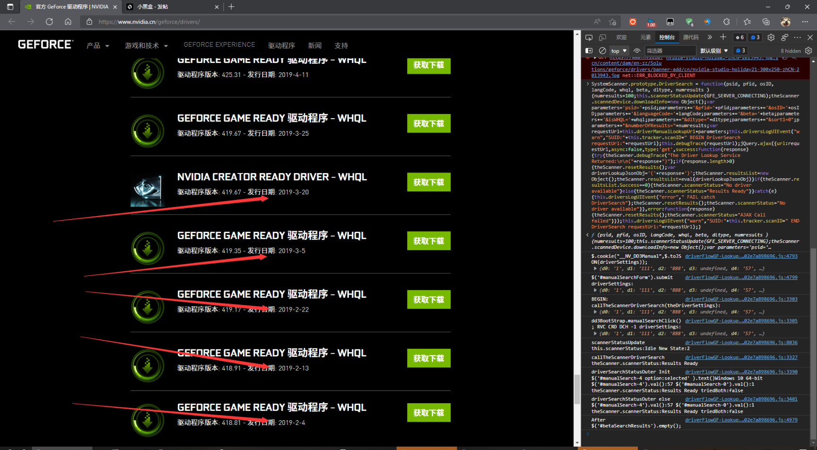
Task: Open the browser Settings and more menu
Action: (x=805, y=22)
